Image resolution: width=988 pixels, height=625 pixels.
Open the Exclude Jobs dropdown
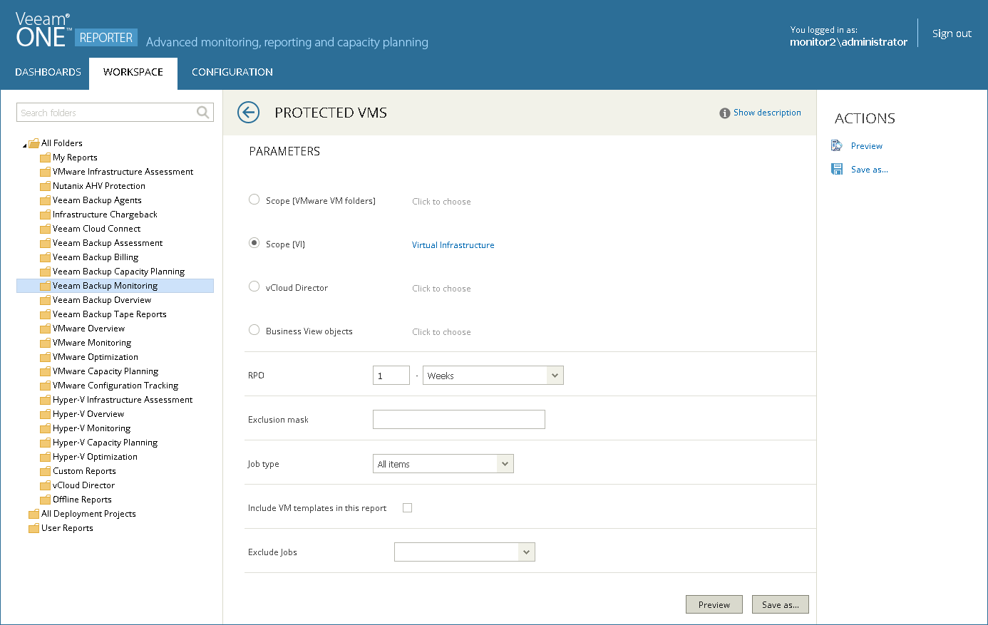(x=526, y=552)
